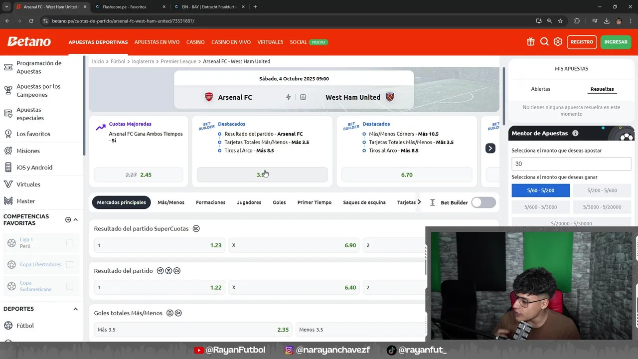Click the Betano logo
The height and width of the screenshot is (359, 638).
point(29,42)
